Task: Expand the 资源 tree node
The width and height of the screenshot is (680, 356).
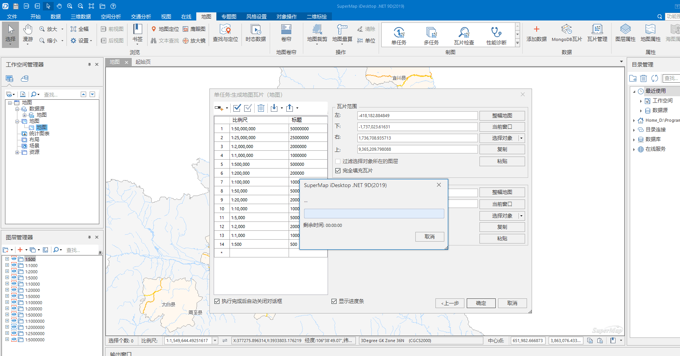Action: (x=17, y=152)
